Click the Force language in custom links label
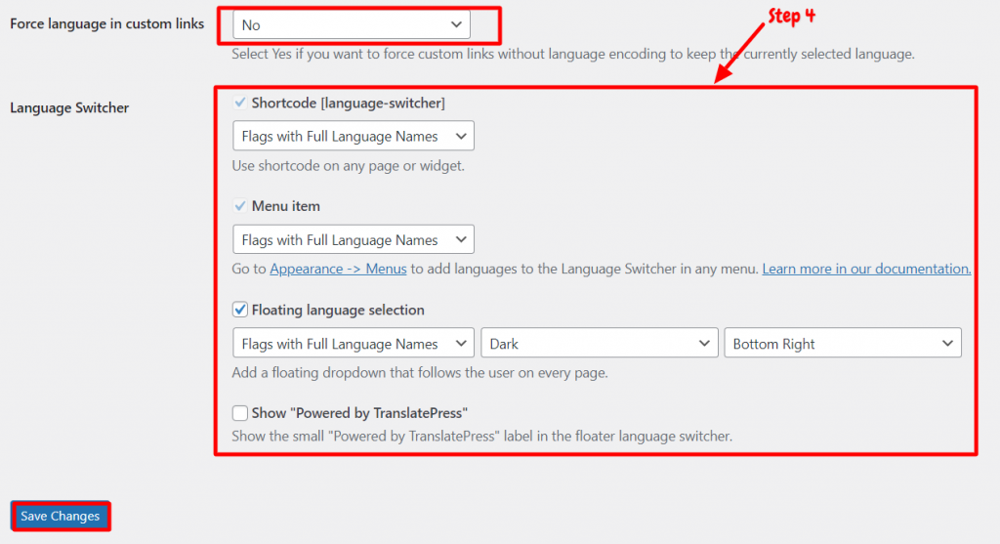The width and height of the screenshot is (1000, 544). [x=107, y=23]
